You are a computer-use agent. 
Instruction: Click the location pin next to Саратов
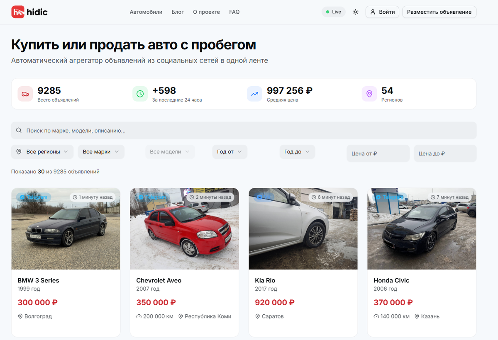[257, 316]
